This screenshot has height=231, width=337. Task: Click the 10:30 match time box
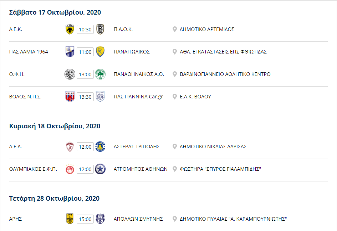pyautogui.click(x=85, y=30)
